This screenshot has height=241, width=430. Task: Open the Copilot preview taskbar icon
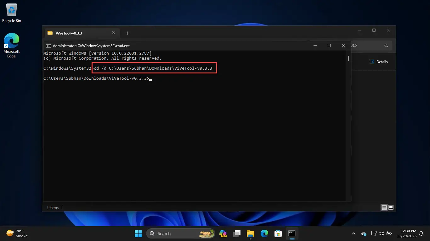pos(223,233)
